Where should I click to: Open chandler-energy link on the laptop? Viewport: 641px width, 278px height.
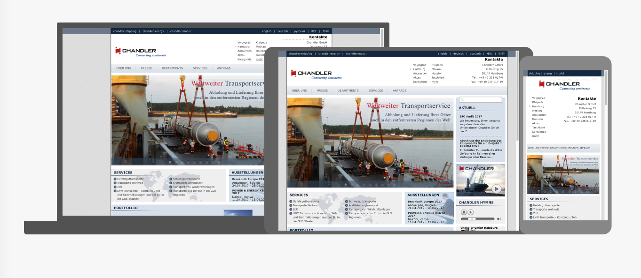[x=153, y=31]
